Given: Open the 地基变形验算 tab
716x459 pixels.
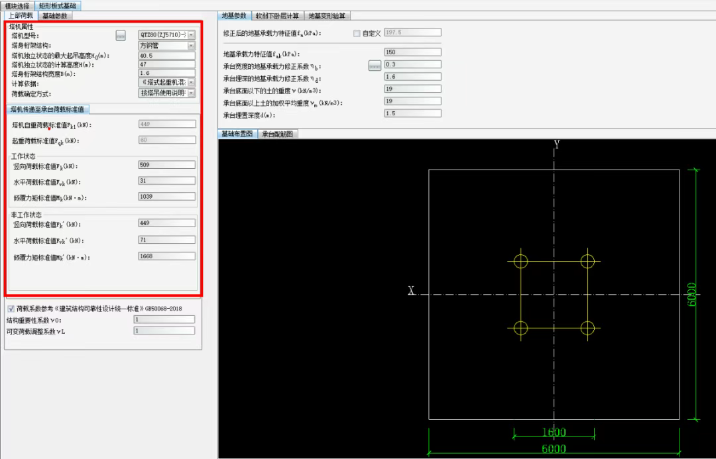Looking at the screenshot, I should click(327, 16).
